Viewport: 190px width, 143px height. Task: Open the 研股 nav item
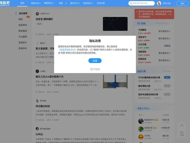61,3
